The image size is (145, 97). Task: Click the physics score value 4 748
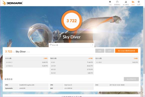tap(90, 58)
